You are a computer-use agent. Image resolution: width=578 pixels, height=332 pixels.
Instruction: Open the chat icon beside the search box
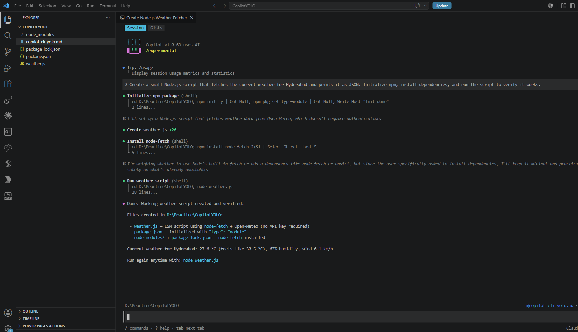(417, 6)
